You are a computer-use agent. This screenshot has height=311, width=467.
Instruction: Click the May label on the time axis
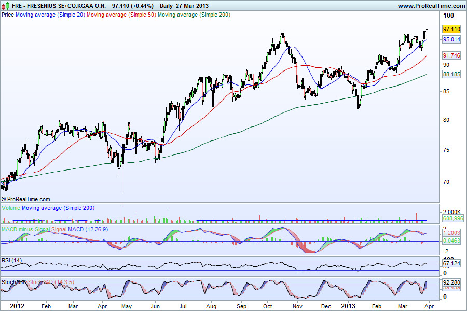coord(127,306)
